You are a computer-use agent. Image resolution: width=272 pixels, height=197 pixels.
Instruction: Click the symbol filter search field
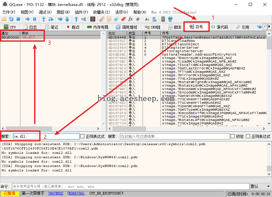(x=175, y=136)
